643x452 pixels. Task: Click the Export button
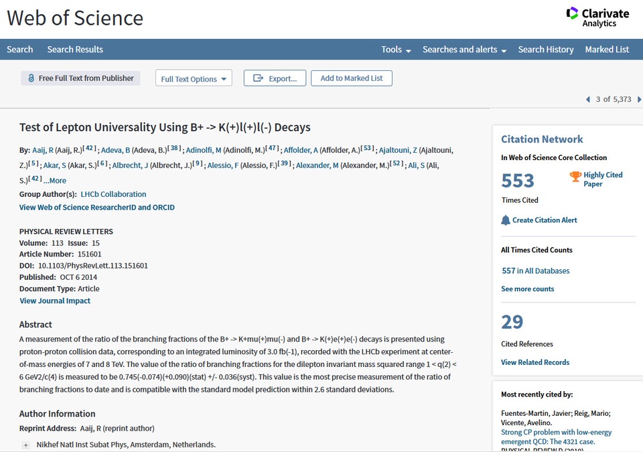[275, 78]
